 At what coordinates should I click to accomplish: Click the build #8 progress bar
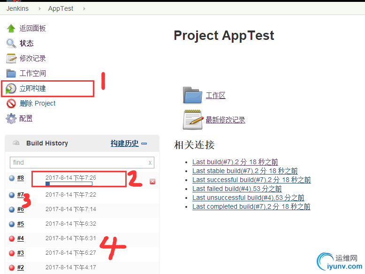click(69, 183)
